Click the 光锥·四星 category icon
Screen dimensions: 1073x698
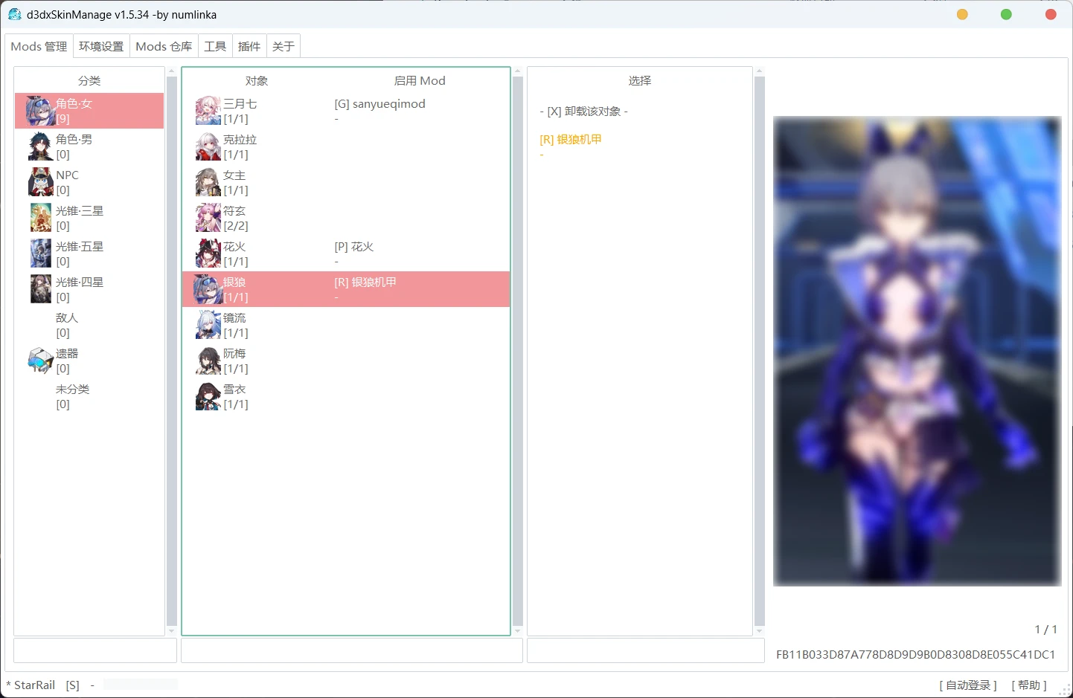(40, 289)
